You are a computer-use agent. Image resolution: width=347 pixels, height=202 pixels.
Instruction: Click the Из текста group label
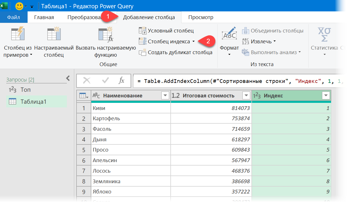coord(262,64)
